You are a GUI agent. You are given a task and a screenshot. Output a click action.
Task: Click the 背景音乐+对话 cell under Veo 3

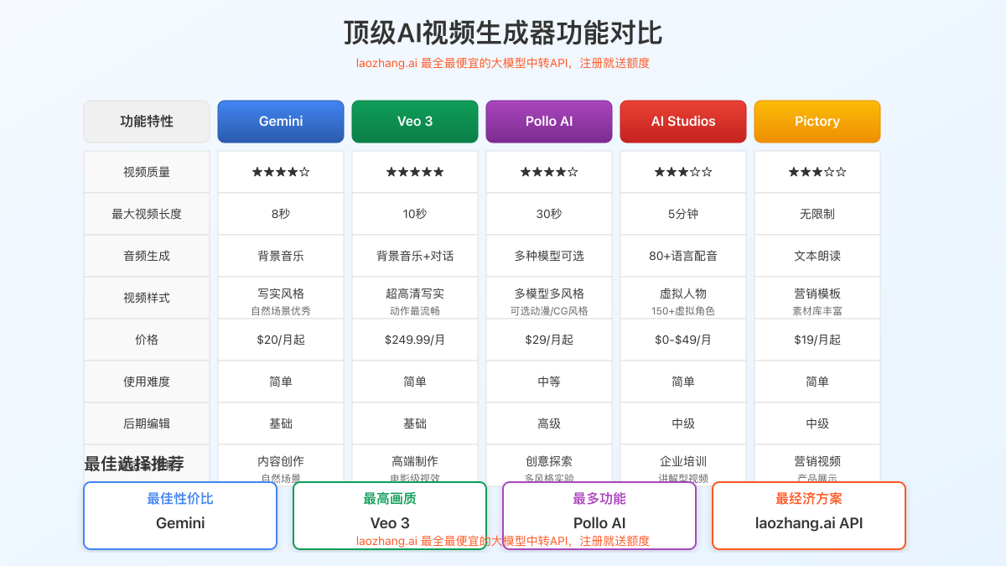pyautogui.click(x=415, y=256)
